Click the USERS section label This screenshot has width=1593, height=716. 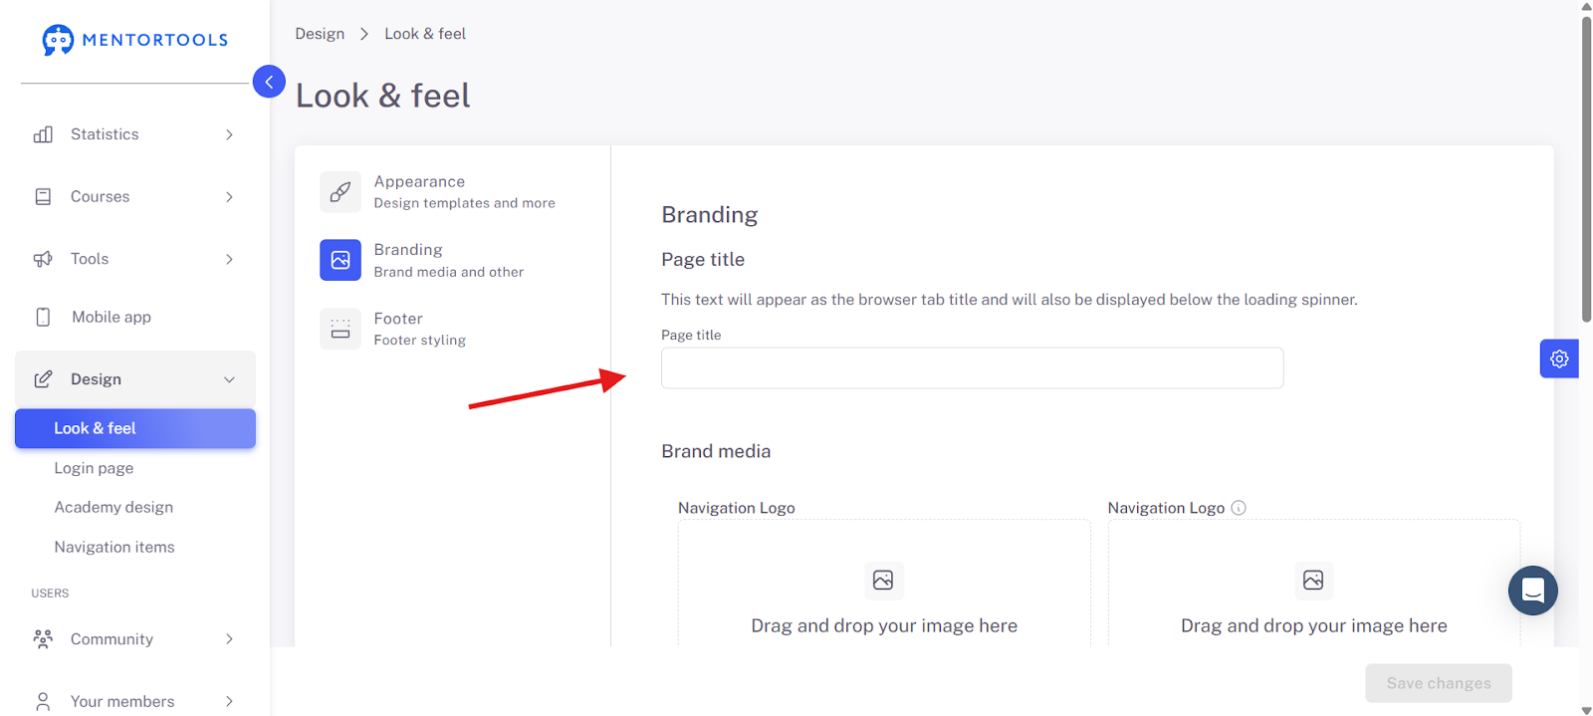[50, 594]
